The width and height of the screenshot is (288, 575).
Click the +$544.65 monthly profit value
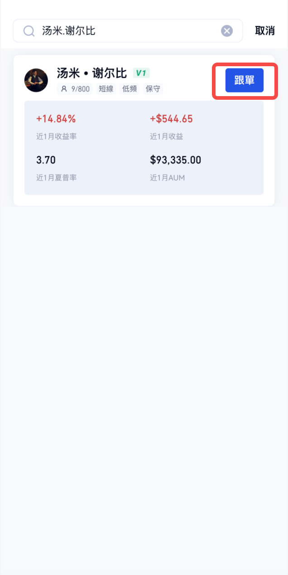[x=171, y=119]
